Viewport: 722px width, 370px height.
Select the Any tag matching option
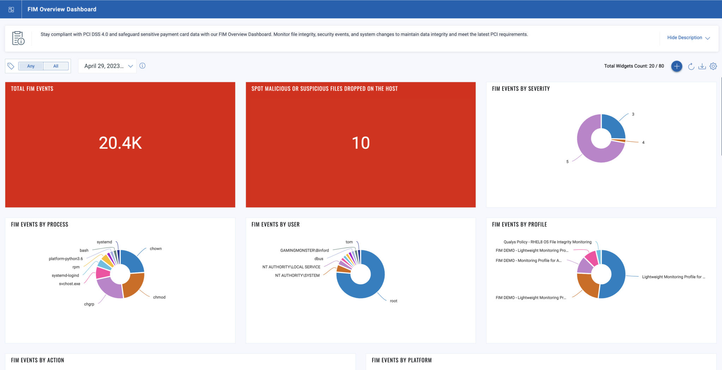pos(31,66)
